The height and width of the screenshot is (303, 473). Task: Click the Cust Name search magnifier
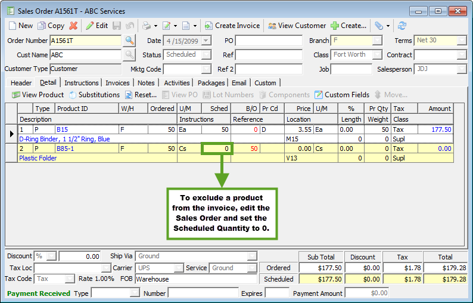point(129,55)
